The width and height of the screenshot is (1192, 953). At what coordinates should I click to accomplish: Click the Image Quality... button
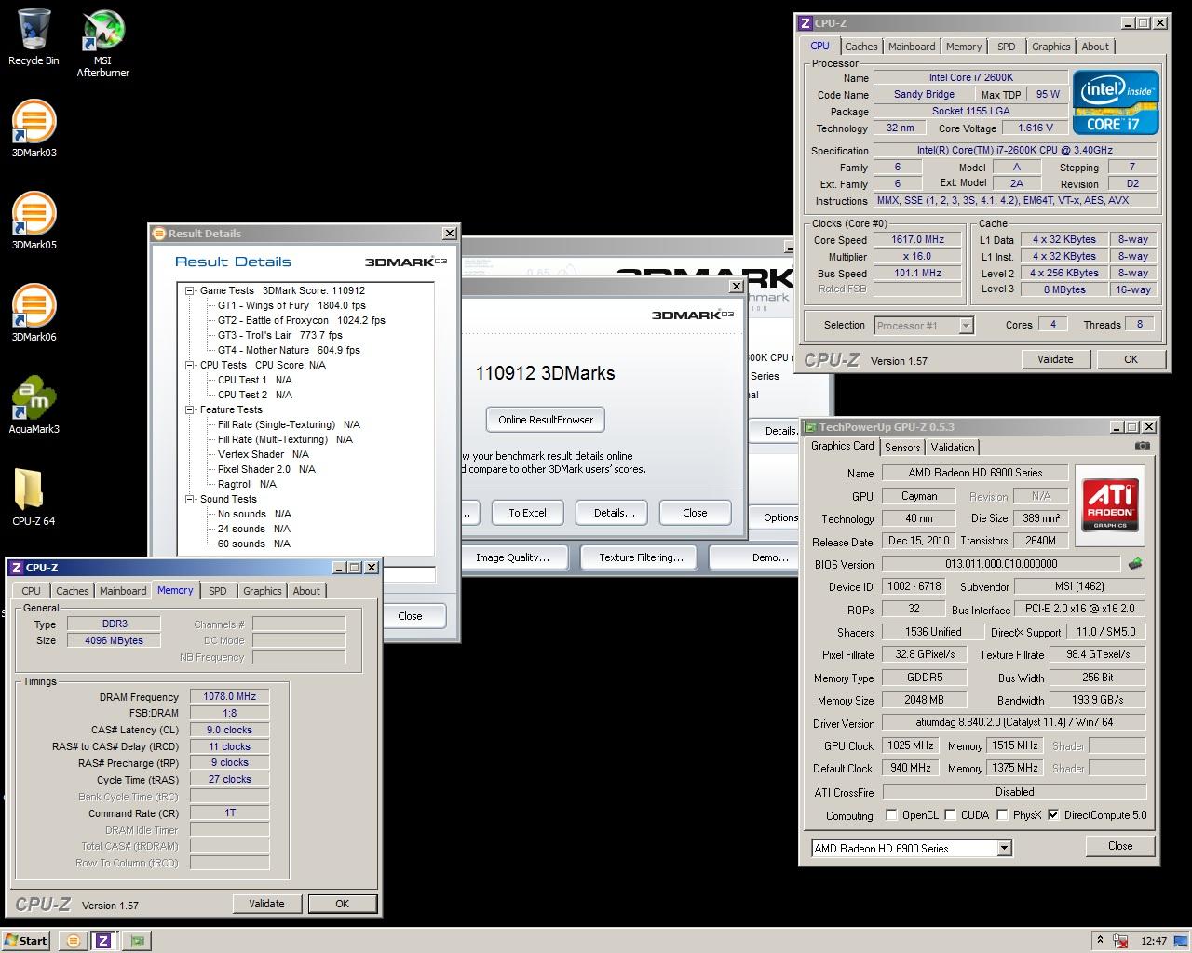(512, 557)
